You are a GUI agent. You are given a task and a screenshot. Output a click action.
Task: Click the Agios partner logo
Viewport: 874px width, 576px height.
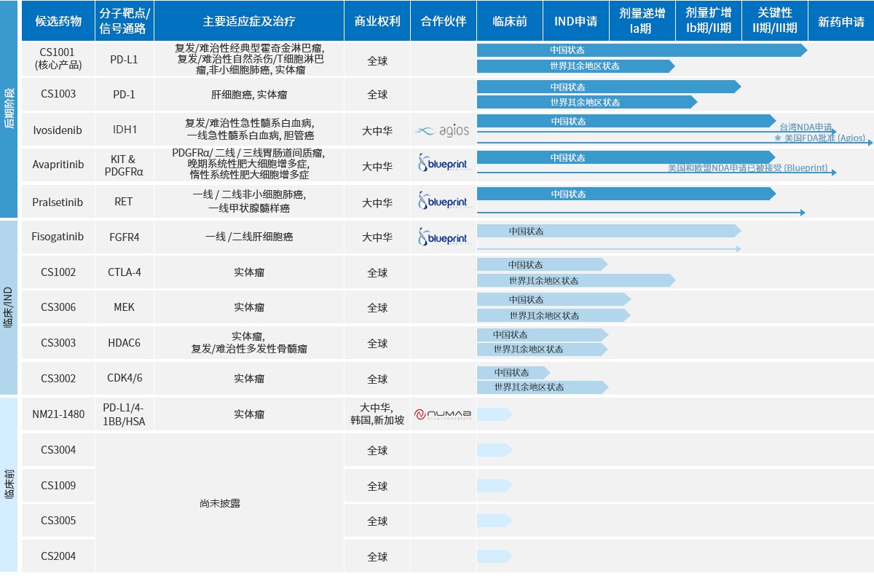[x=443, y=131]
